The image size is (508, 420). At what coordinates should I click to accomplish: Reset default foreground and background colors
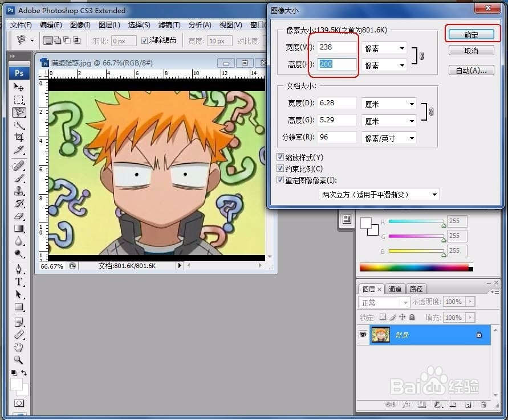[14, 373]
